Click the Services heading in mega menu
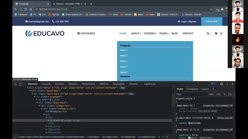 125,76
